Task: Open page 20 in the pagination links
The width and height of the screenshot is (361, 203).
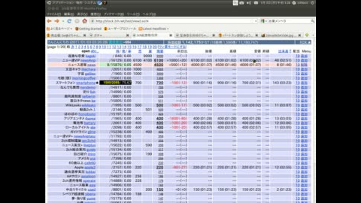Action: [155, 47]
